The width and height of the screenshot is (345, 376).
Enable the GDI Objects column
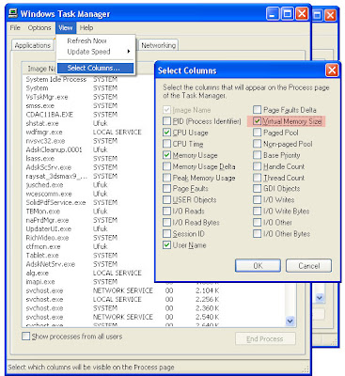[x=257, y=188]
